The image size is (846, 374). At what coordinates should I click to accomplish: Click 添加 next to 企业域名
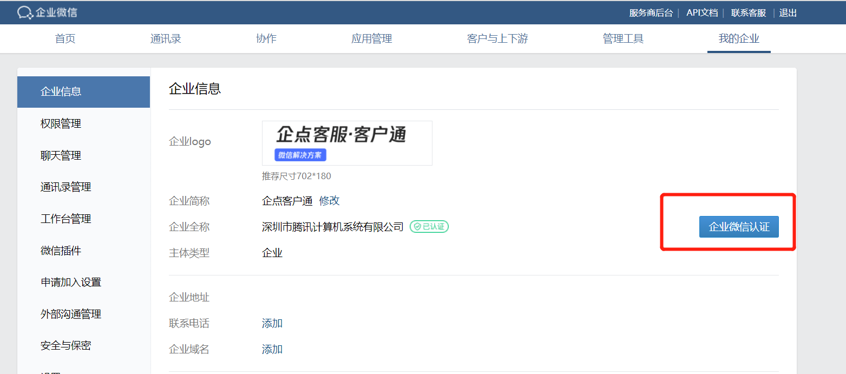pyautogui.click(x=272, y=350)
